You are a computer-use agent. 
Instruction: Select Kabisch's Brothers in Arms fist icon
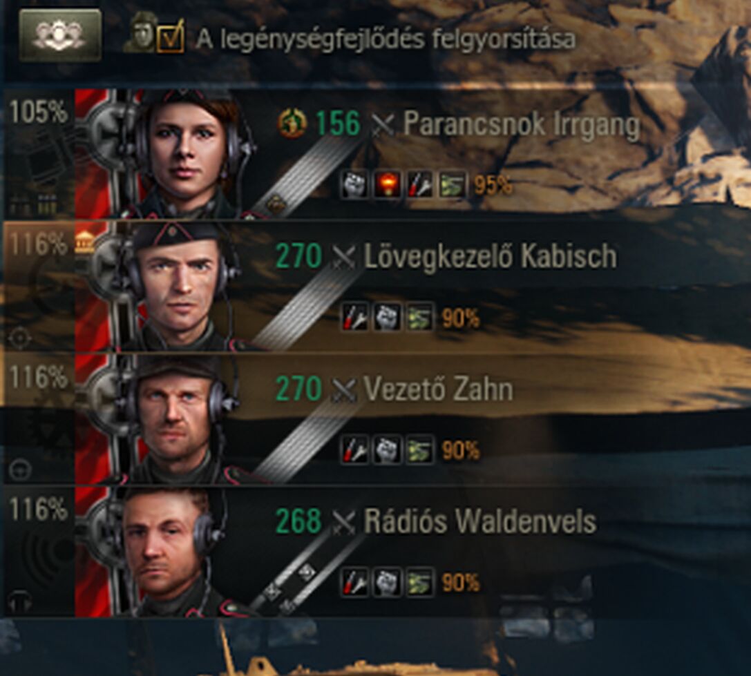click(x=387, y=317)
